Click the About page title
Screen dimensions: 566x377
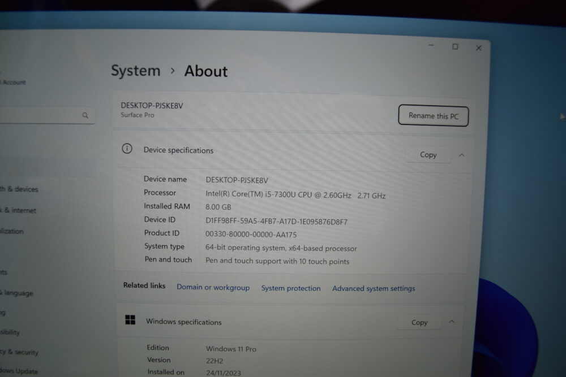206,71
